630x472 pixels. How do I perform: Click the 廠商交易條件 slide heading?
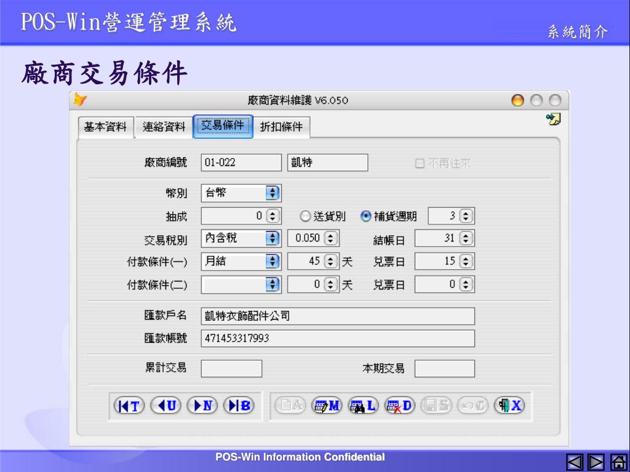[105, 73]
